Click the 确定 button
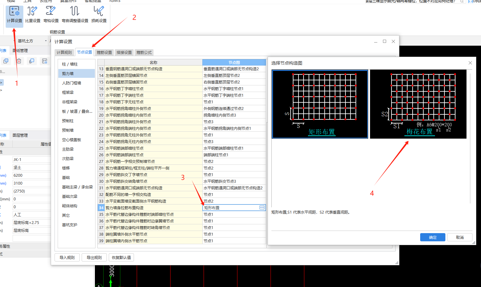Viewport: 481px width, 287px height. point(432,237)
